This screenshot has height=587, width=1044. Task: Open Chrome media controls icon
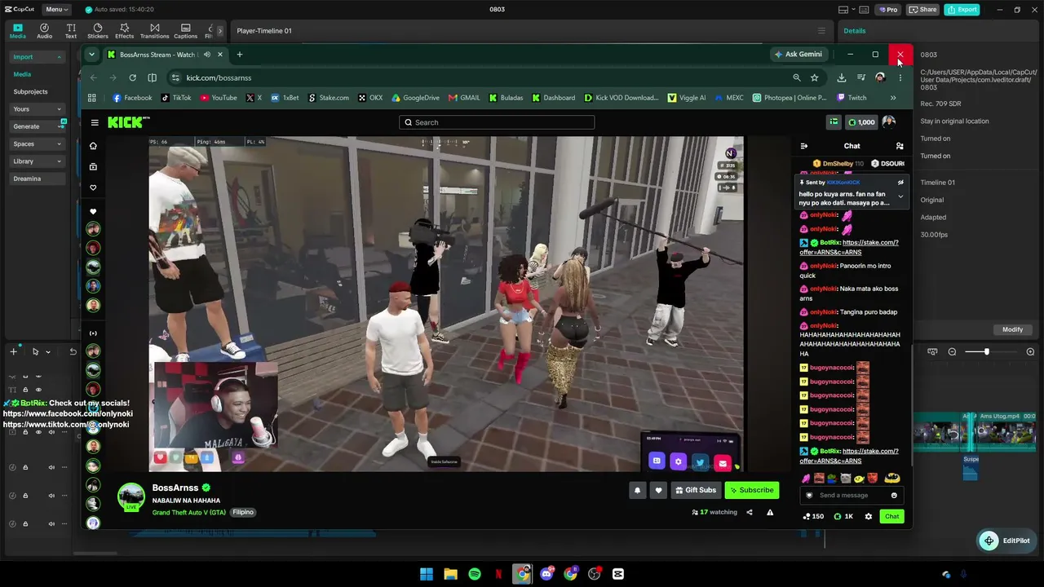click(x=860, y=77)
